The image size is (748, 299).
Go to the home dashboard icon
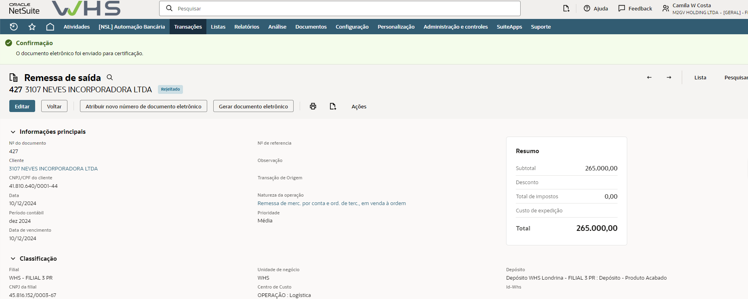tap(50, 27)
